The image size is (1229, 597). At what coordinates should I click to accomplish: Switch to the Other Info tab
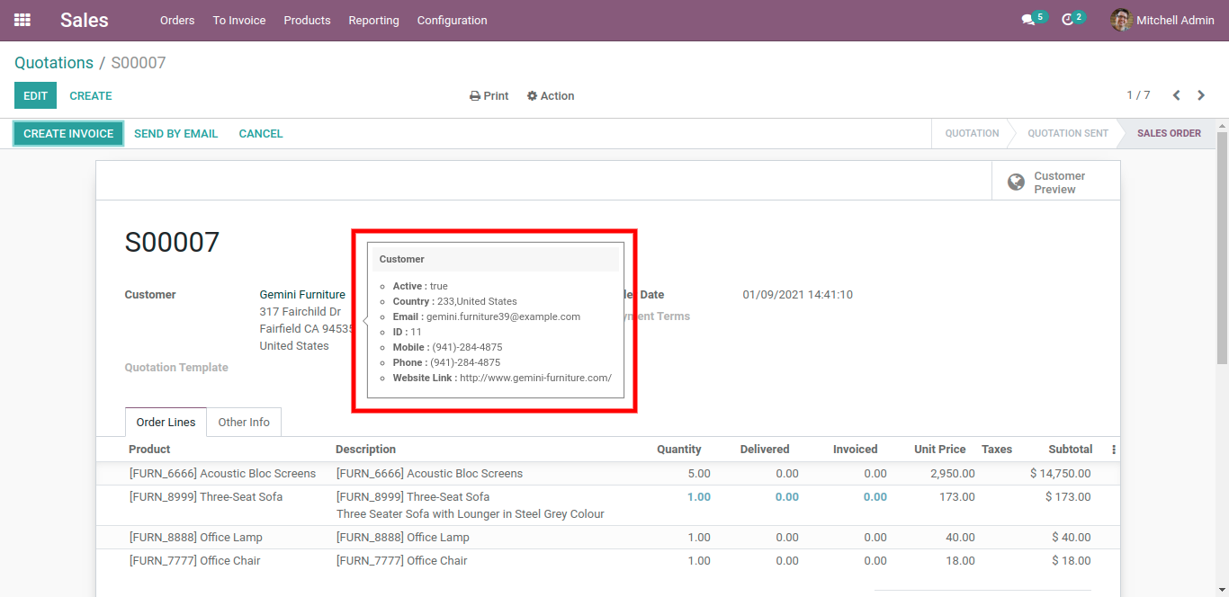pyautogui.click(x=244, y=423)
